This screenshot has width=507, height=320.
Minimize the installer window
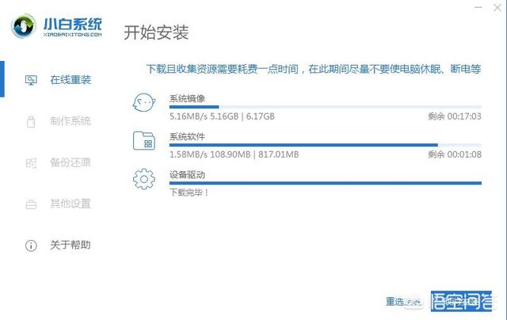pyautogui.click(x=478, y=7)
